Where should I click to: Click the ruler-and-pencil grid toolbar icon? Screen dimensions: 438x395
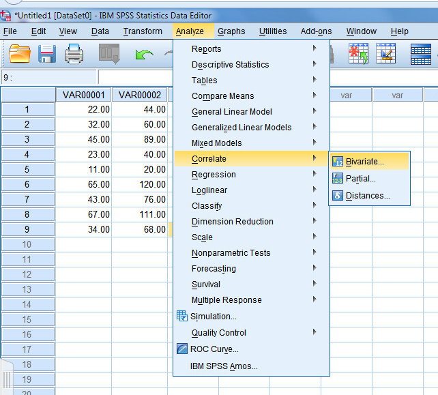(385, 53)
